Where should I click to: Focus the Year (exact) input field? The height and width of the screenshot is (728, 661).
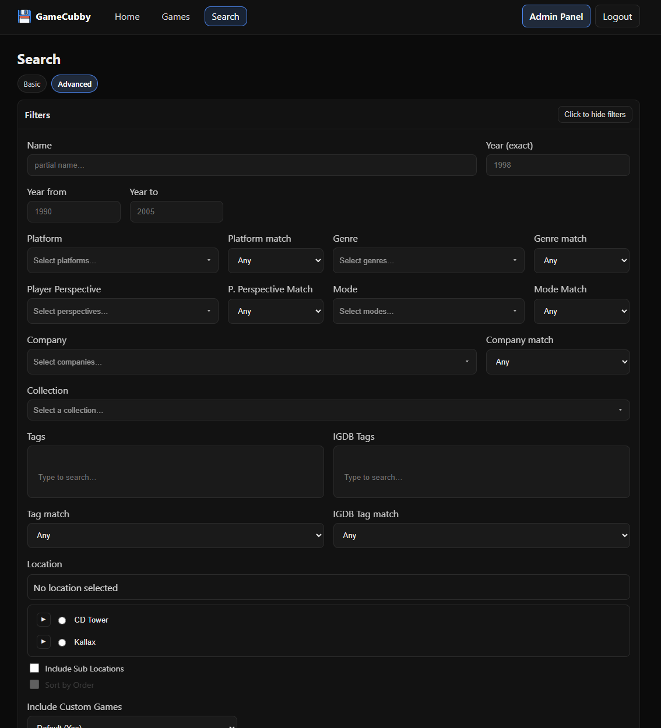point(558,165)
